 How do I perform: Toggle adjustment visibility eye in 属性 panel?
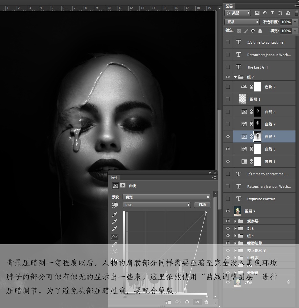coord(197,302)
